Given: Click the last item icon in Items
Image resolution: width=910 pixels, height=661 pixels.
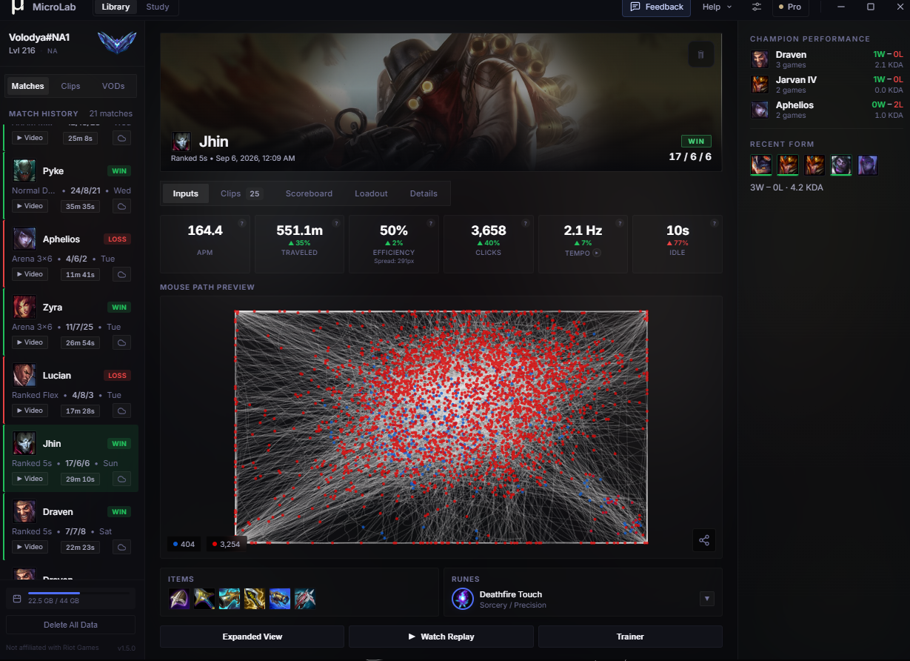Looking at the screenshot, I should [x=305, y=599].
